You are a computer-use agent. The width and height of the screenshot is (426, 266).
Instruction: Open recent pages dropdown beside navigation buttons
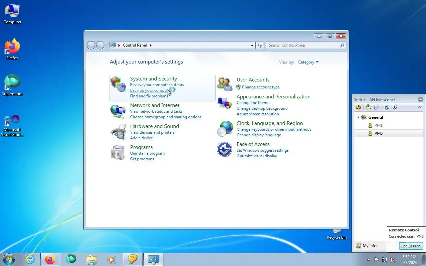[x=107, y=45]
